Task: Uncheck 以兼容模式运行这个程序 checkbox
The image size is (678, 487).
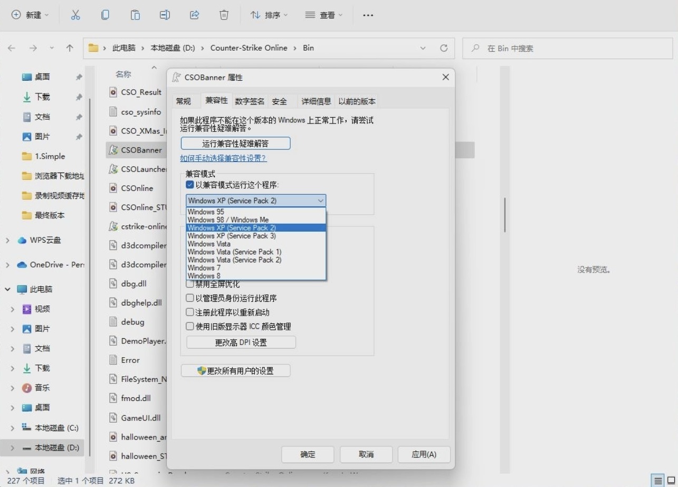Action: pyautogui.click(x=190, y=185)
